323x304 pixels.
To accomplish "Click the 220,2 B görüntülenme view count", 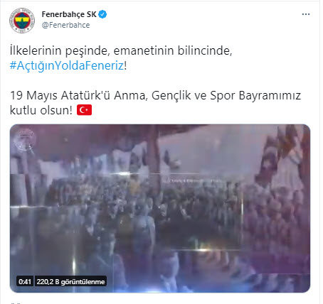I will pos(70,281).
